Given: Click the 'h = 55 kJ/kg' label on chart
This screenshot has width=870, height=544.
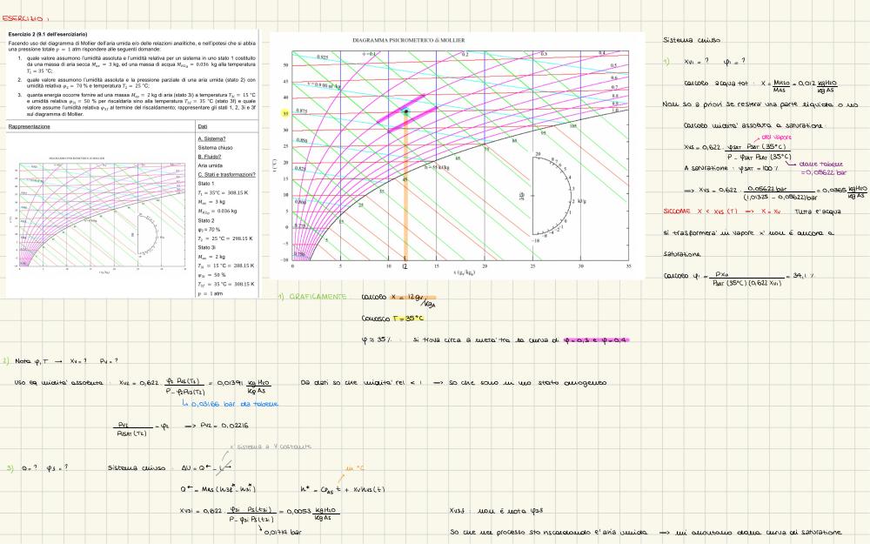Looking at the screenshot, I should pos(438,167).
